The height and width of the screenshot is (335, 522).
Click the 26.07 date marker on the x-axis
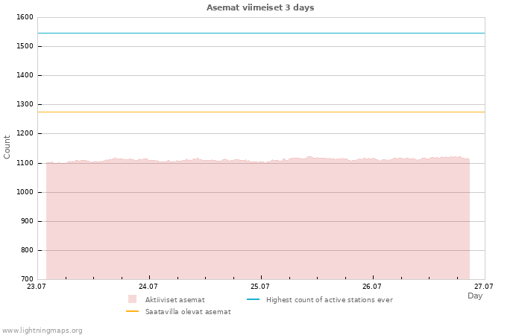(x=372, y=287)
